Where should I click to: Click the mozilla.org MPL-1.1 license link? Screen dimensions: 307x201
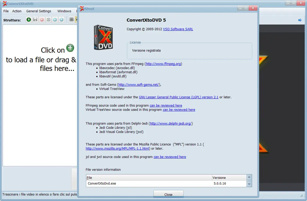click(117, 148)
